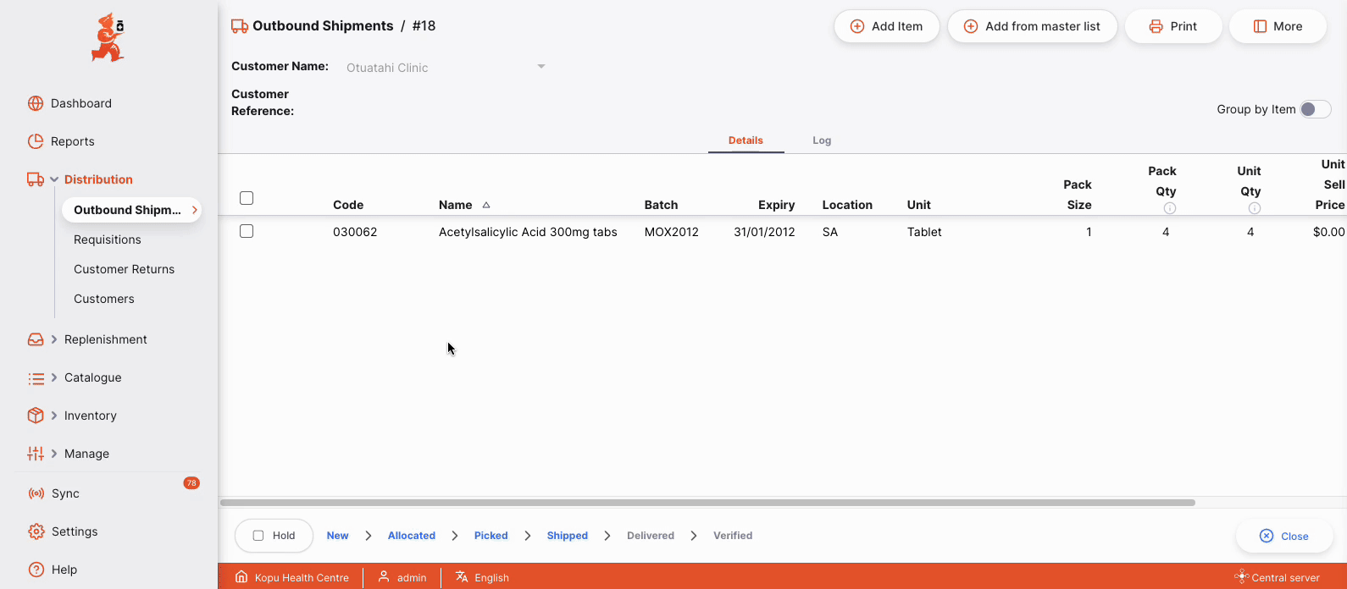
Task: Click the Name column sort arrow
Action: (x=486, y=205)
